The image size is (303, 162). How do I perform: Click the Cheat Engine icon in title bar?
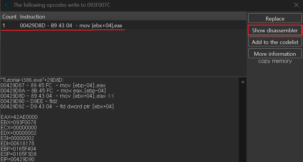click(x=7, y=5)
